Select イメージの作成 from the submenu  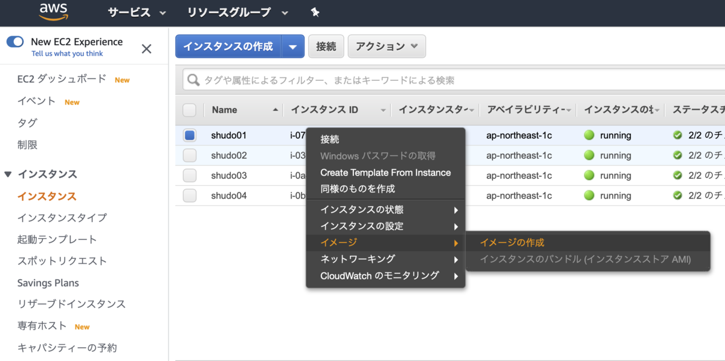[x=512, y=243]
